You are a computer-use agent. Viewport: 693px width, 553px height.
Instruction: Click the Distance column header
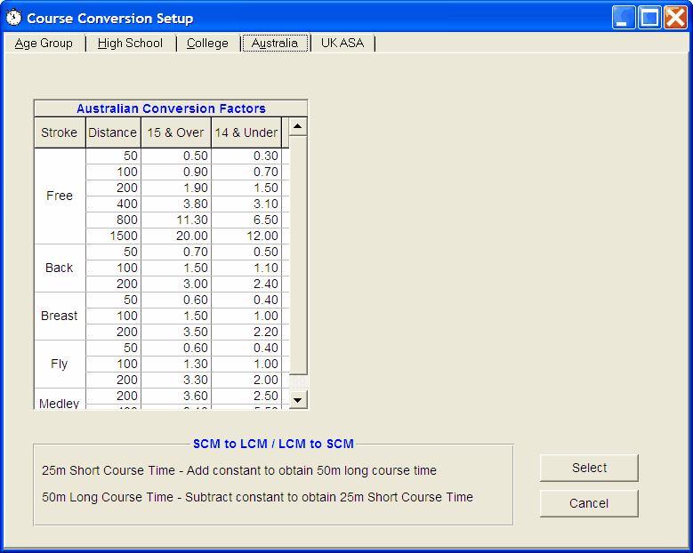113,132
